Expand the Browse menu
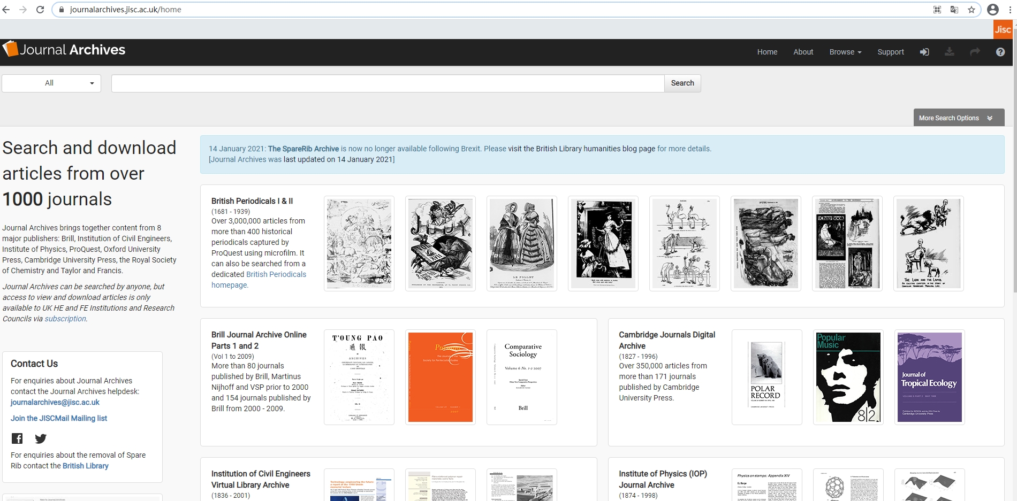The height and width of the screenshot is (501, 1017). click(845, 52)
